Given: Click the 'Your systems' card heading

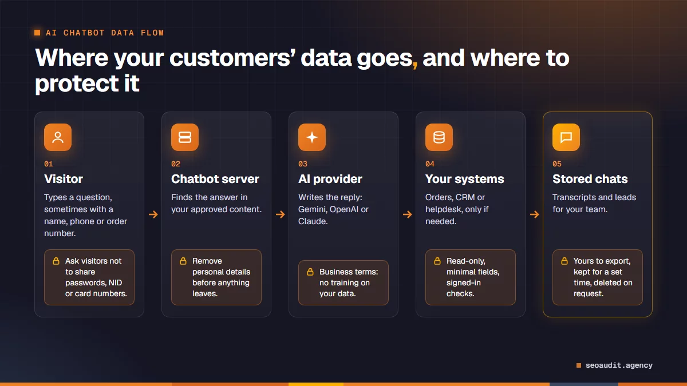Looking at the screenshot, I should [465, 179].
